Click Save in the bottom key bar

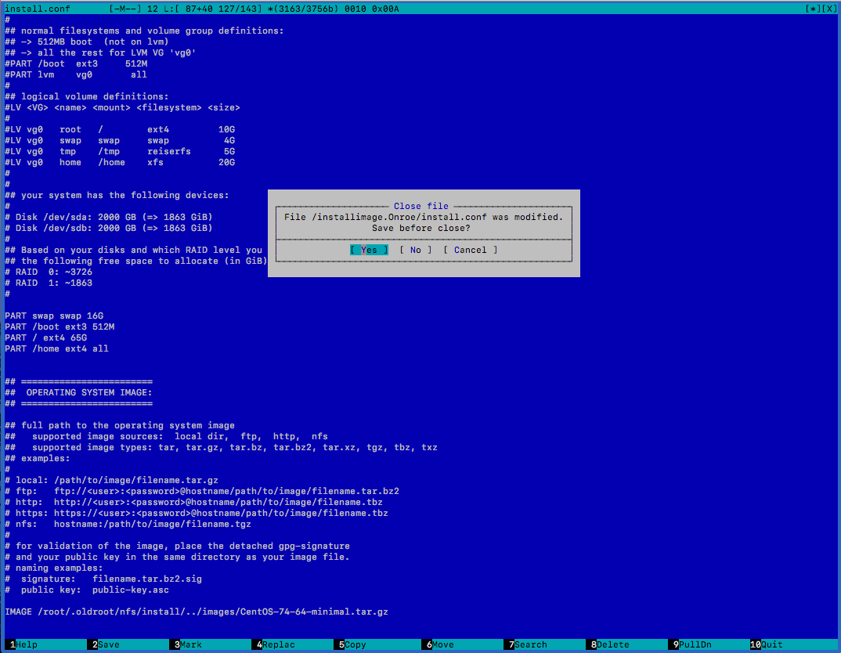coord(108,644)
